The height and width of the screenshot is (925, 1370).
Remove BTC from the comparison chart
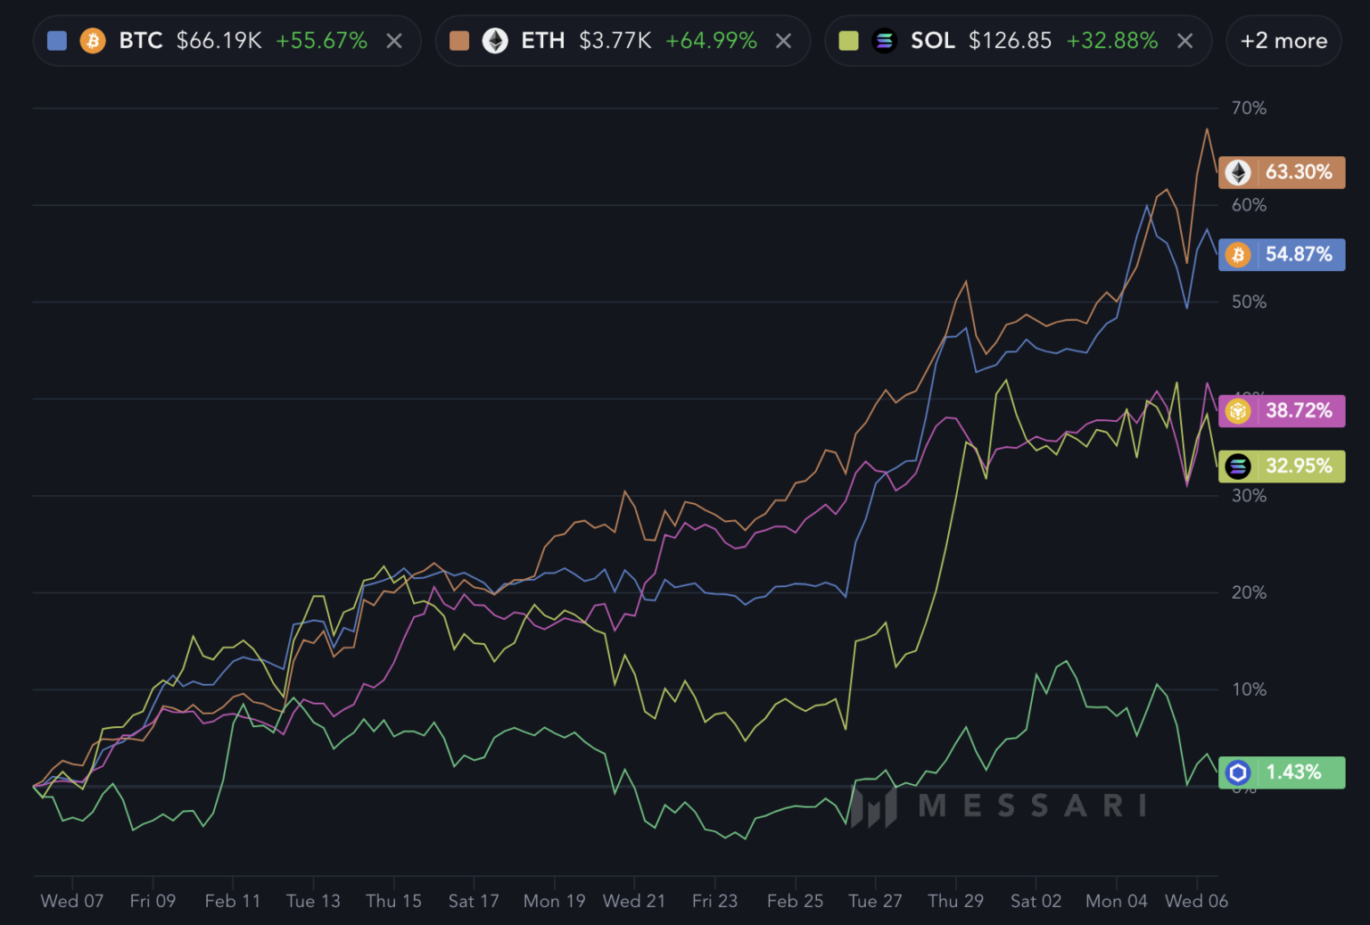(x=394, y=41)
